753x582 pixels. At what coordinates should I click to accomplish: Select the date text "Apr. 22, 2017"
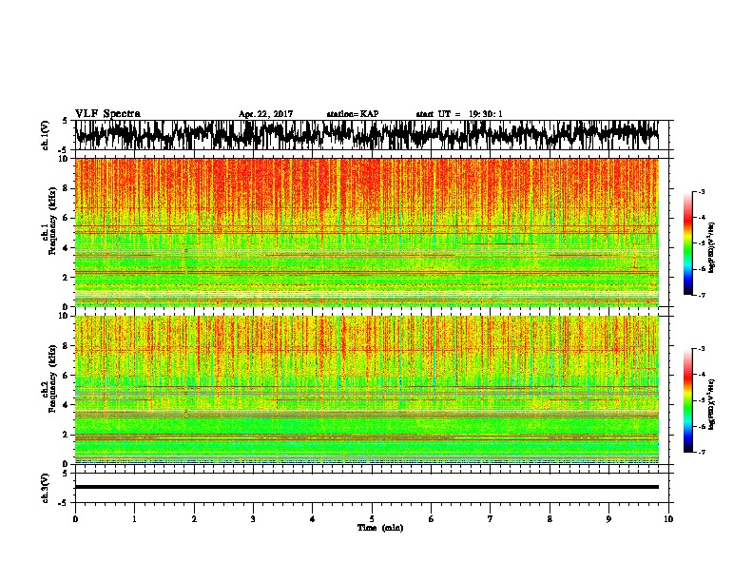pos(265,114)
